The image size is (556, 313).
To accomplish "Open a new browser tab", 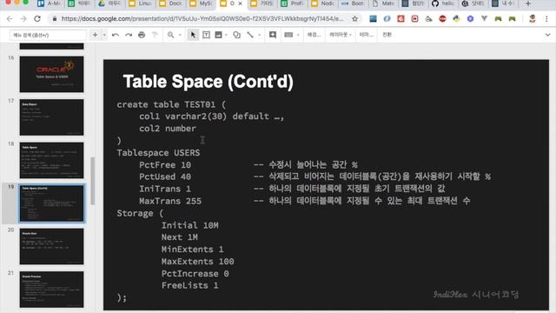I will pos(528,3).
